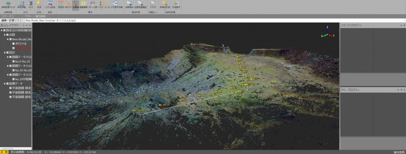406x154 pixels.
Task: Check the オリジナル layer checkbox
Action: (x=13, y=44)
